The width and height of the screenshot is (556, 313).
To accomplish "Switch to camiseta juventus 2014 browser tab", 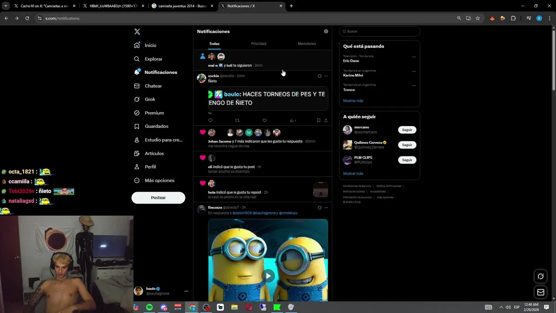I will pyautogui.click(x=182, y=6).
